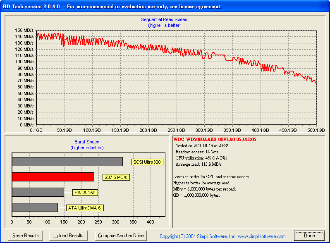
Task: Click the gray ATA UltraDMA 6 bar
Action: tap(35, 207)
